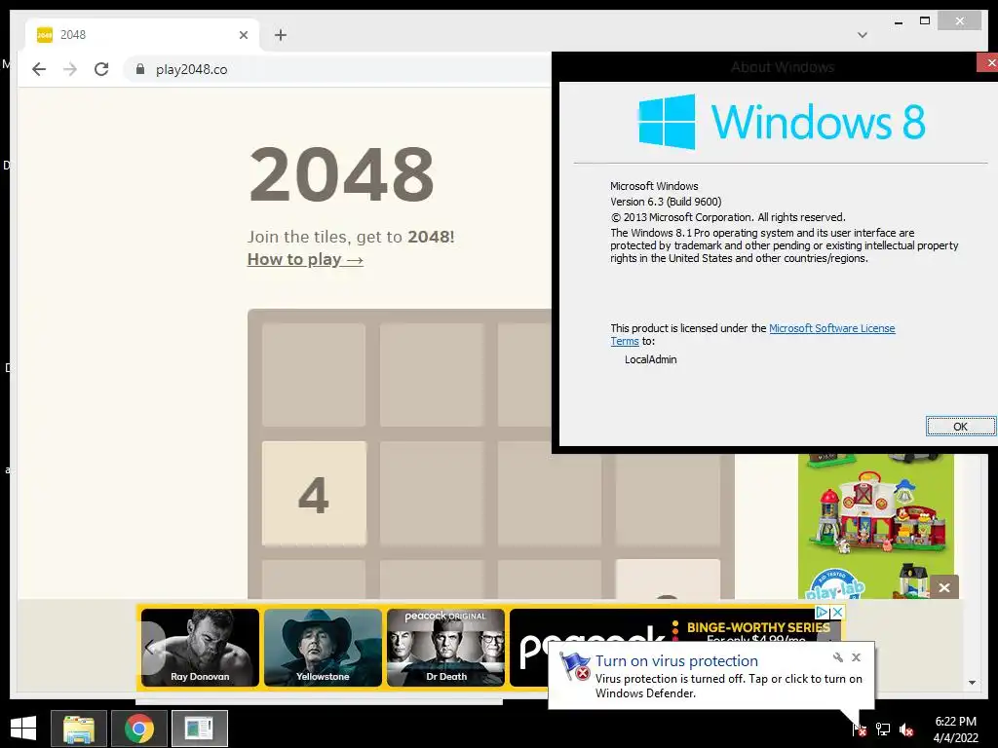This screenshot has width=998, height=748.
Task: Click the 4 tile on the board
Action: click(x=314, y=494)
